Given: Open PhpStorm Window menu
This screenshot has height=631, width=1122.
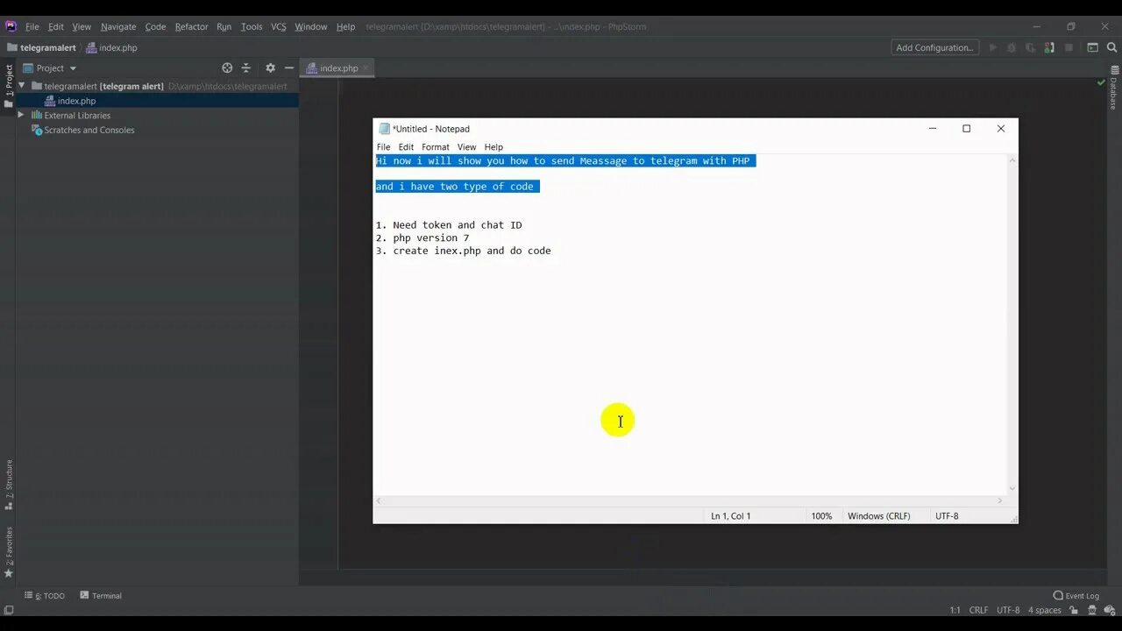Looking at the screenshot, I should (310, 26).
